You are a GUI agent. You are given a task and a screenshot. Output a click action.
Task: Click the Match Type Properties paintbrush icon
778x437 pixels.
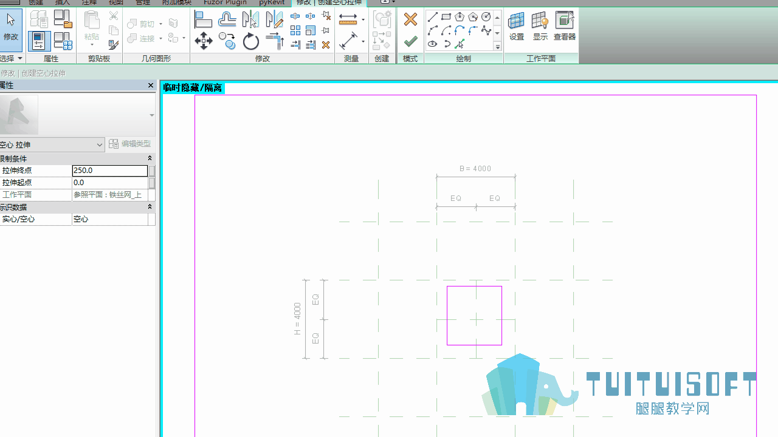(x=114, y=44)
